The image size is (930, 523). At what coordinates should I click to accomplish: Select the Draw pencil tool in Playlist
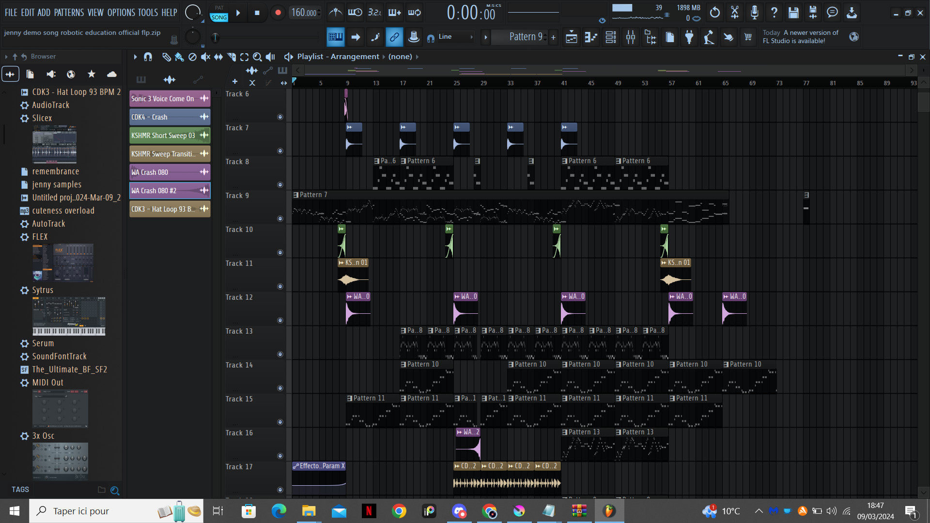166,57
